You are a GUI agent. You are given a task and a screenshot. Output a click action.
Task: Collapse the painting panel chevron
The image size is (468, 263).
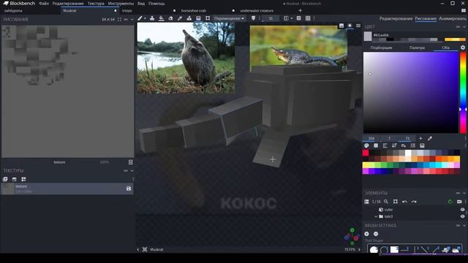(x=132, y=20)
